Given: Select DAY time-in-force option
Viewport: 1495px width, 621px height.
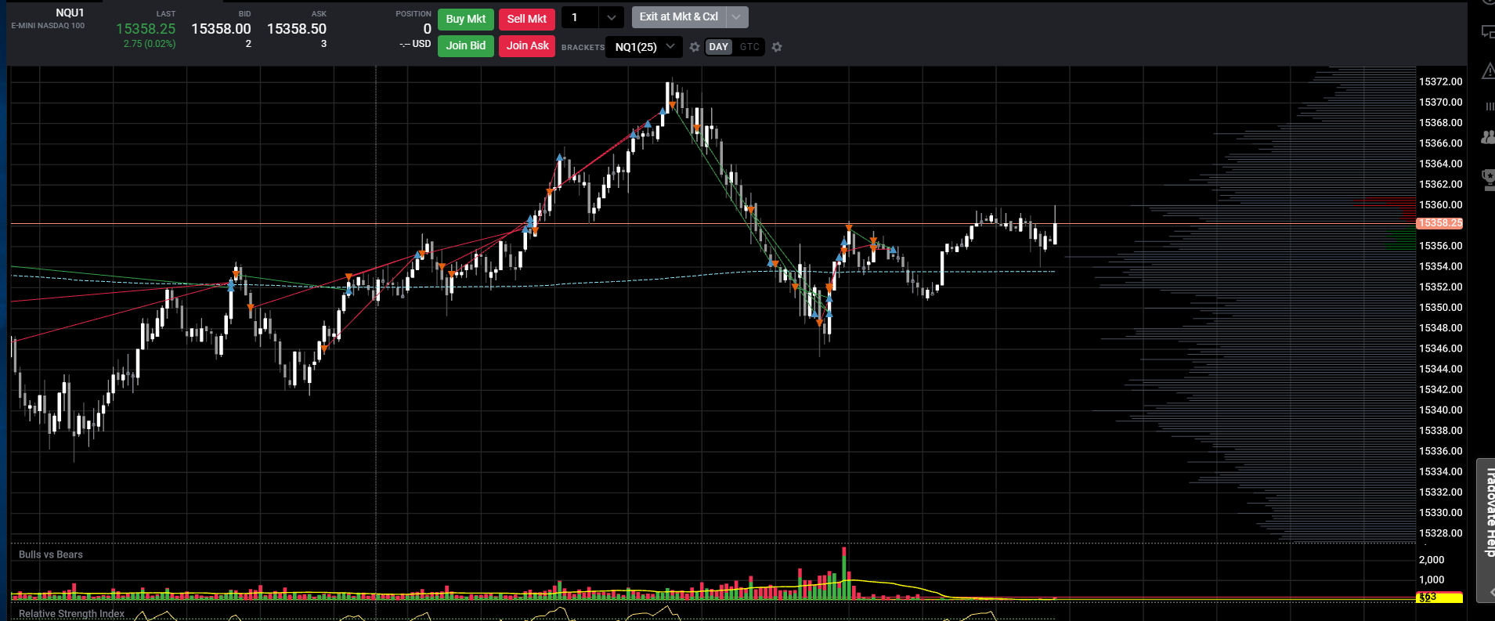Looking at the screenshot, I should 718,47.
